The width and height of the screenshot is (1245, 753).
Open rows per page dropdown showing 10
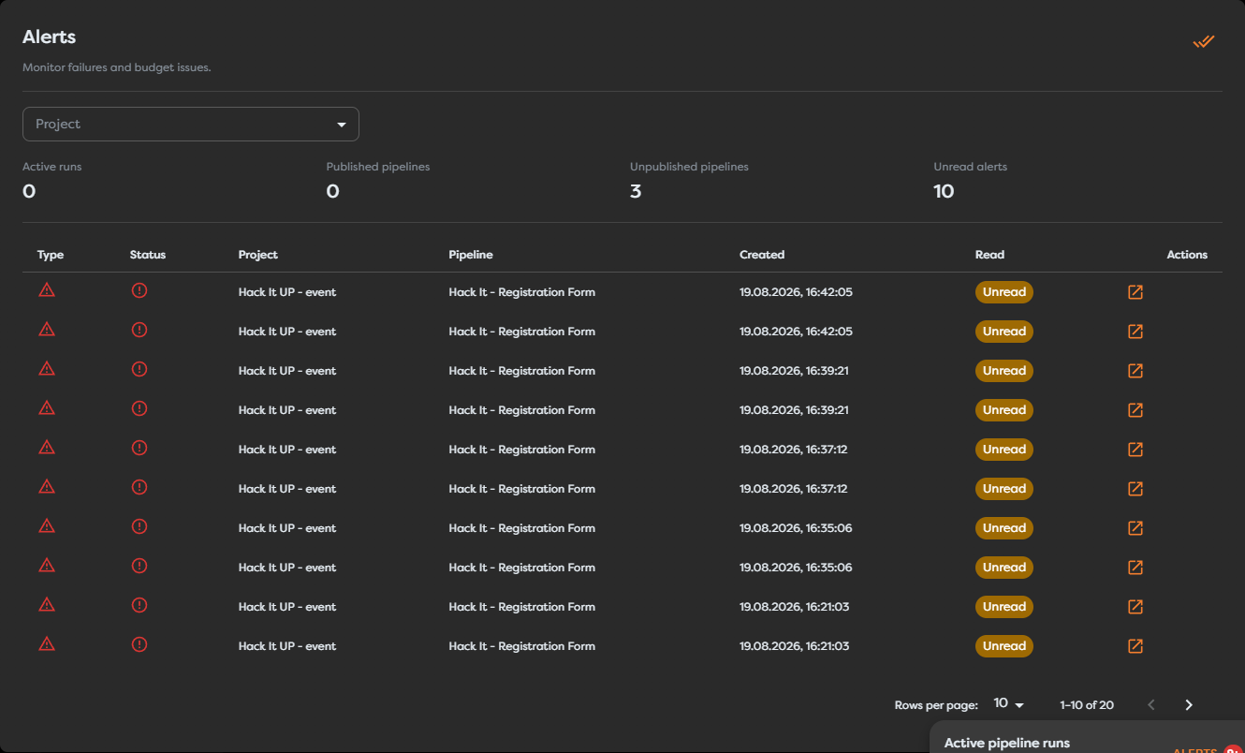click(1008, 704)
